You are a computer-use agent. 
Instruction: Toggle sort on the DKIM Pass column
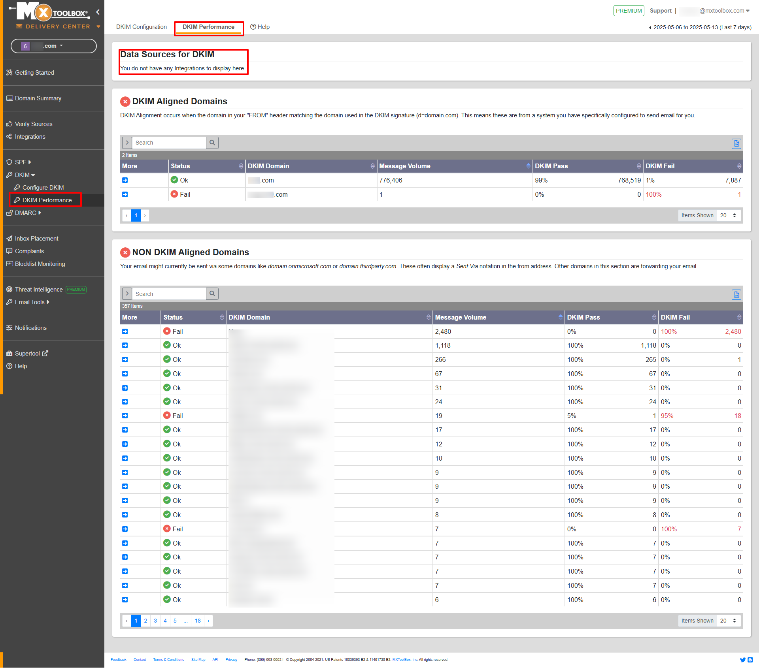click(x=638, y=166)
